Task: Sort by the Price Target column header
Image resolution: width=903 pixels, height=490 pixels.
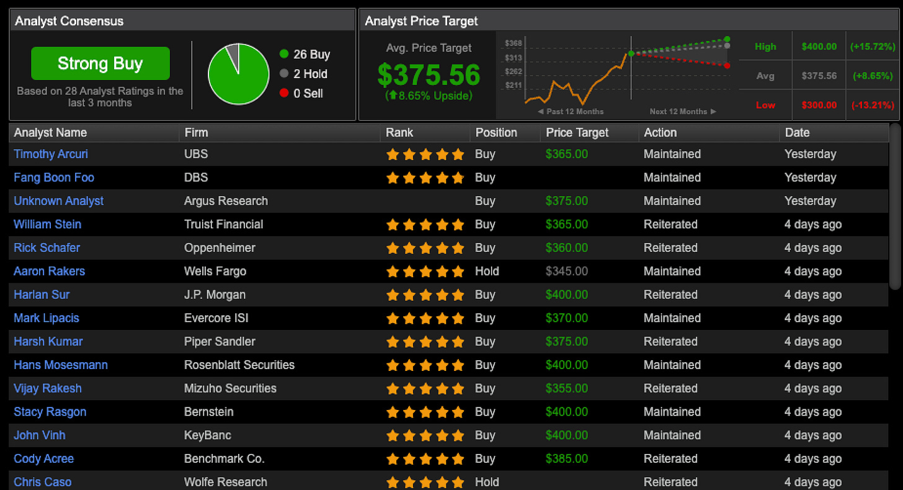Action: click(x=577, y=132)
